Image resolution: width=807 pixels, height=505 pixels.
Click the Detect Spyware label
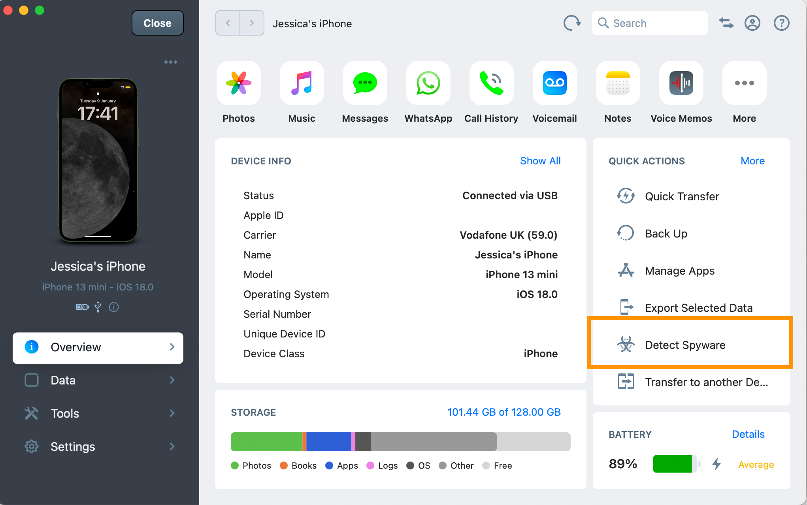click(x=685, y=345)
